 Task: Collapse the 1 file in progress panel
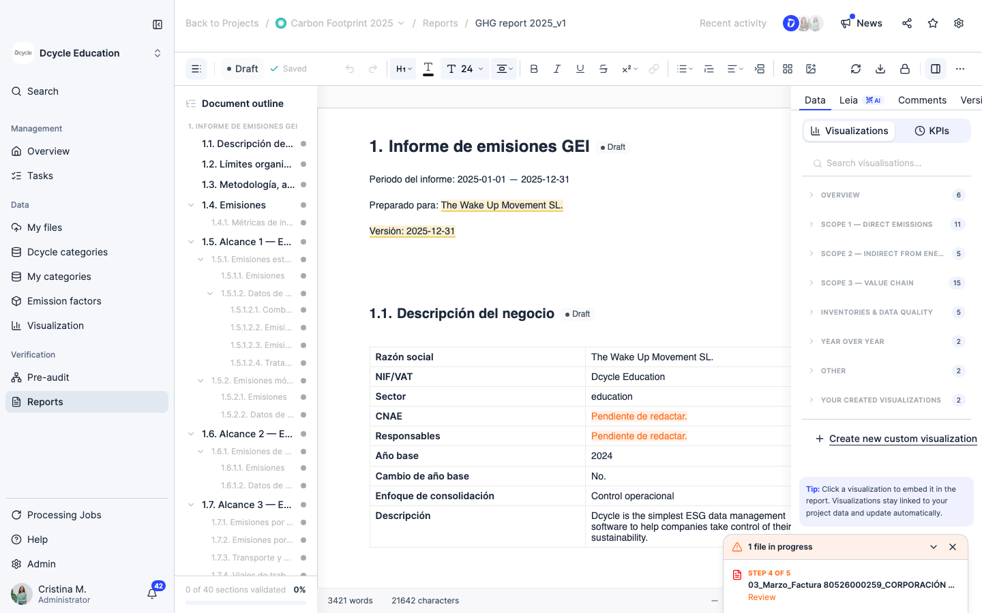click(x=934, y=547)
